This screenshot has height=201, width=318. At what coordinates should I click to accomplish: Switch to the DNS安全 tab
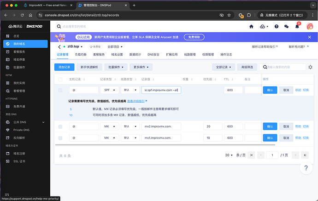(153, 55)
